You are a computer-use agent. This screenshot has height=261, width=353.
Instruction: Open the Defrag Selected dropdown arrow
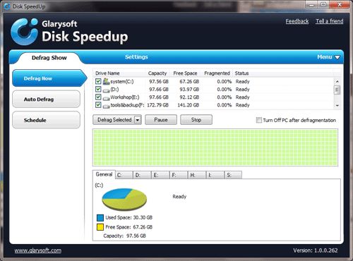coord(138,120)
